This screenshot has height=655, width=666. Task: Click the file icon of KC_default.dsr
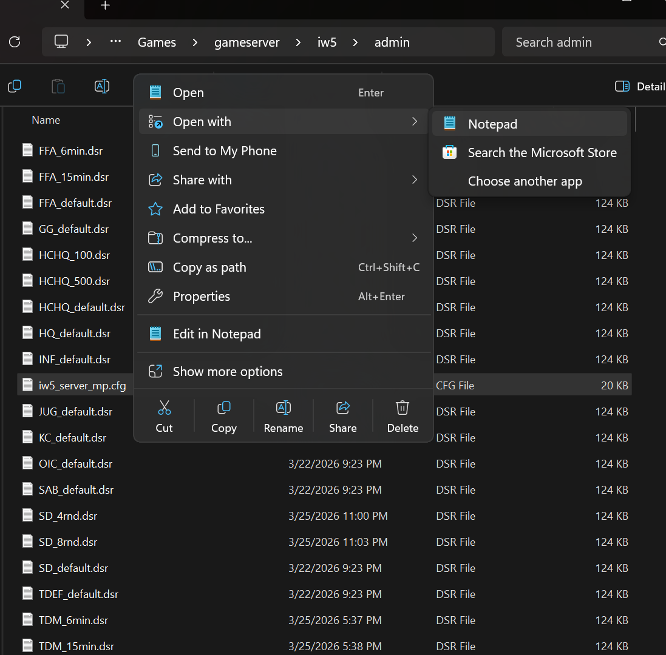27,437
